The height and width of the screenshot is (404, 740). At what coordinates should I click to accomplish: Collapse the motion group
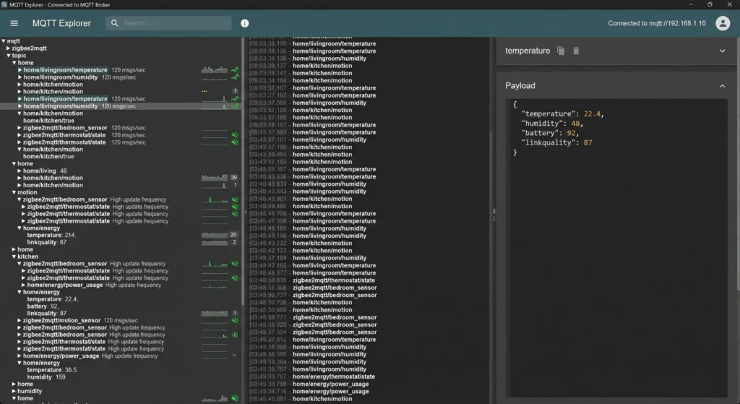pos(14,192)
